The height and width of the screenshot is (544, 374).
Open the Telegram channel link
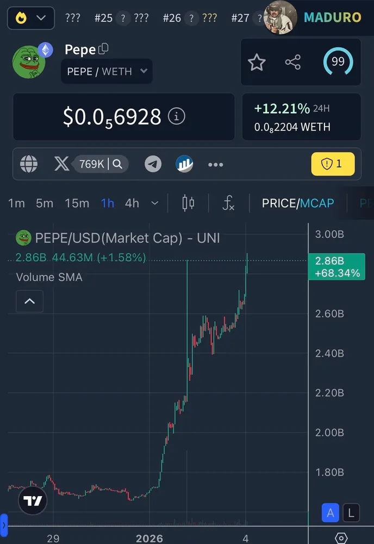(153, 164)
